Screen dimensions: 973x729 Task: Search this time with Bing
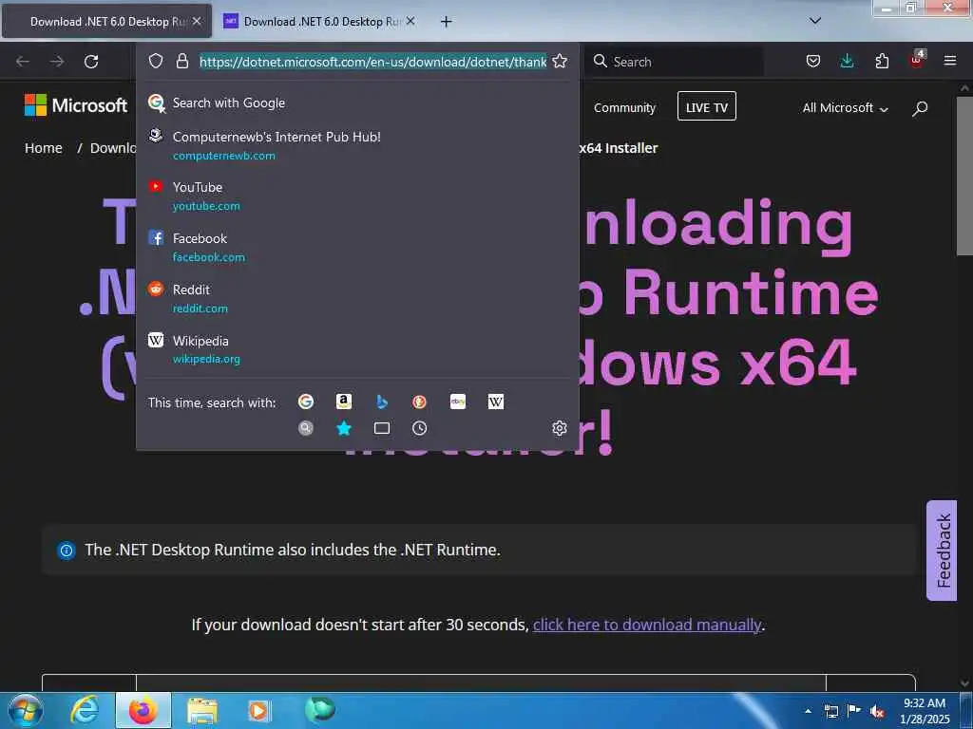(382, 402)
